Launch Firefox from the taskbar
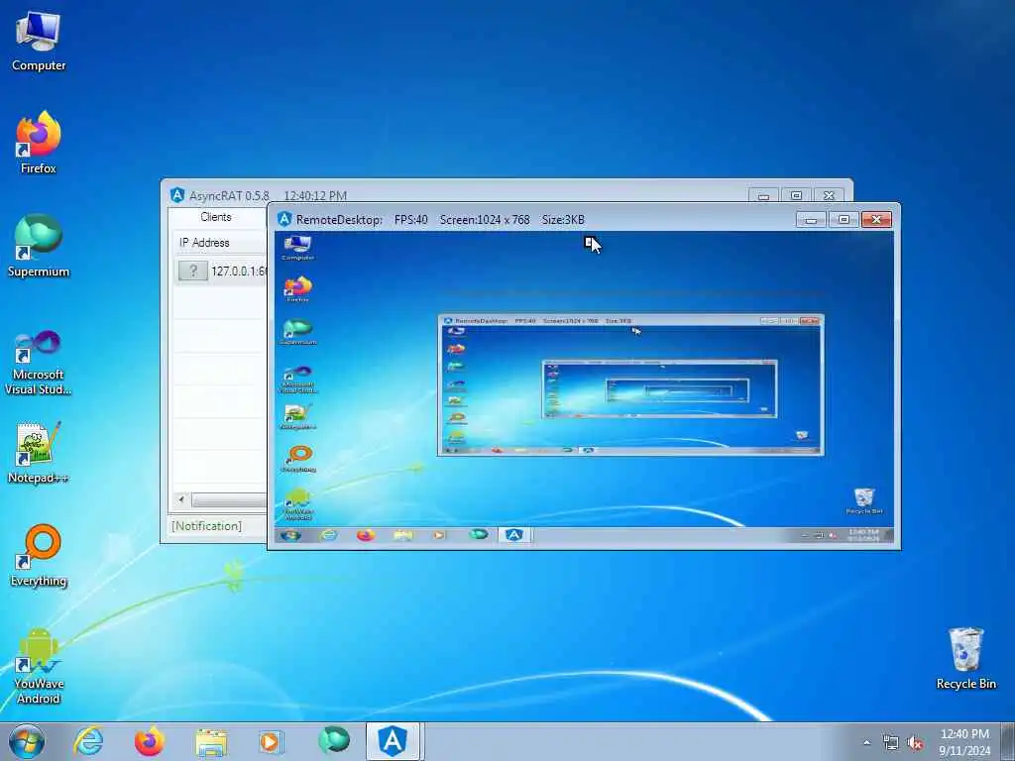The height and width of the screenshot is (761, 1015). click(150, 741)
